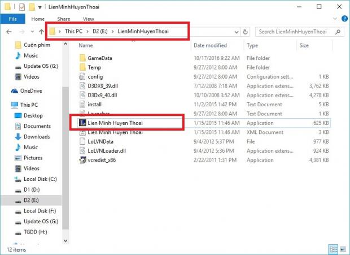Open the File menu
Viewport: 350px width, 255px height.
tap(12, 19)
